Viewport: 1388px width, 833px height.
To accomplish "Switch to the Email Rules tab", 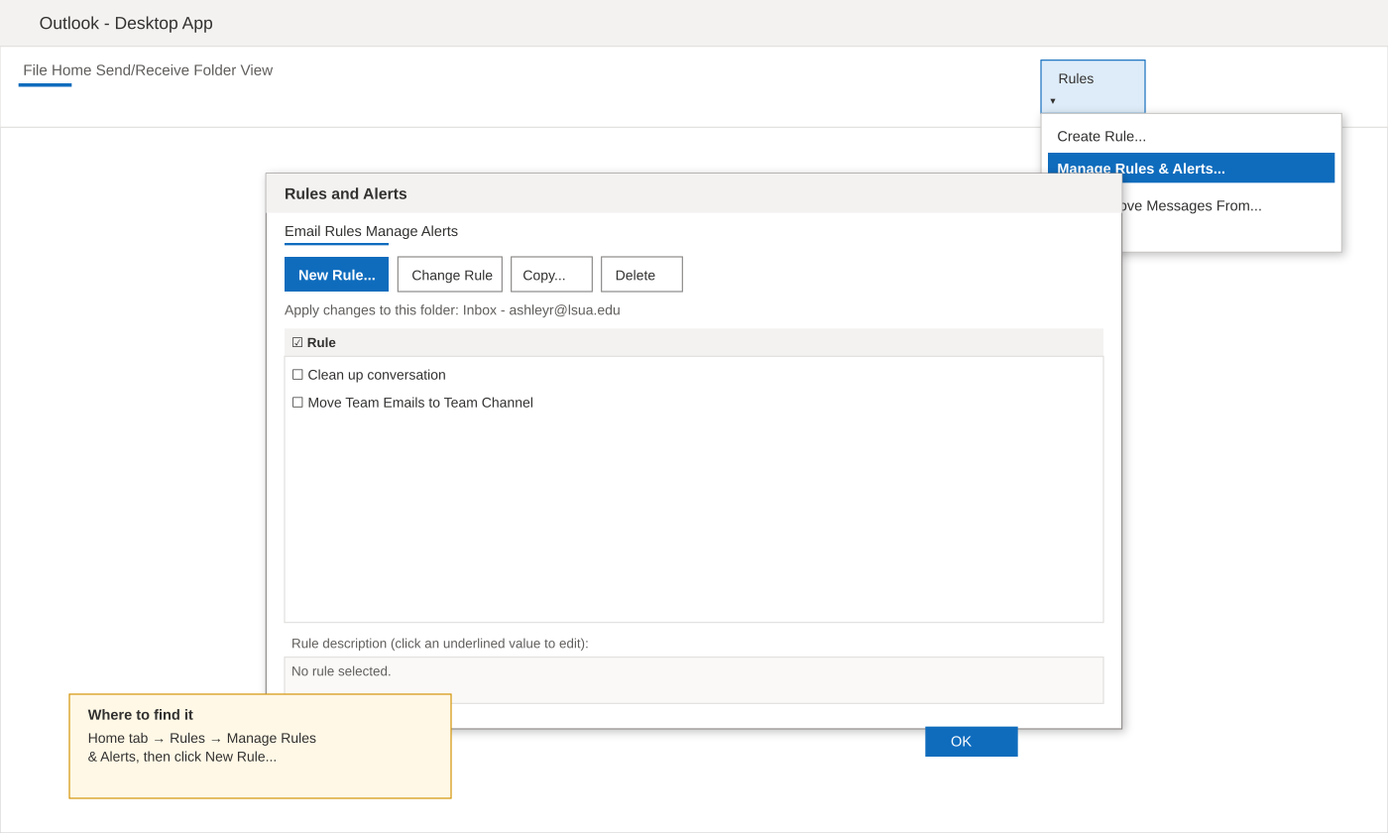I will (x=323, y=231).
